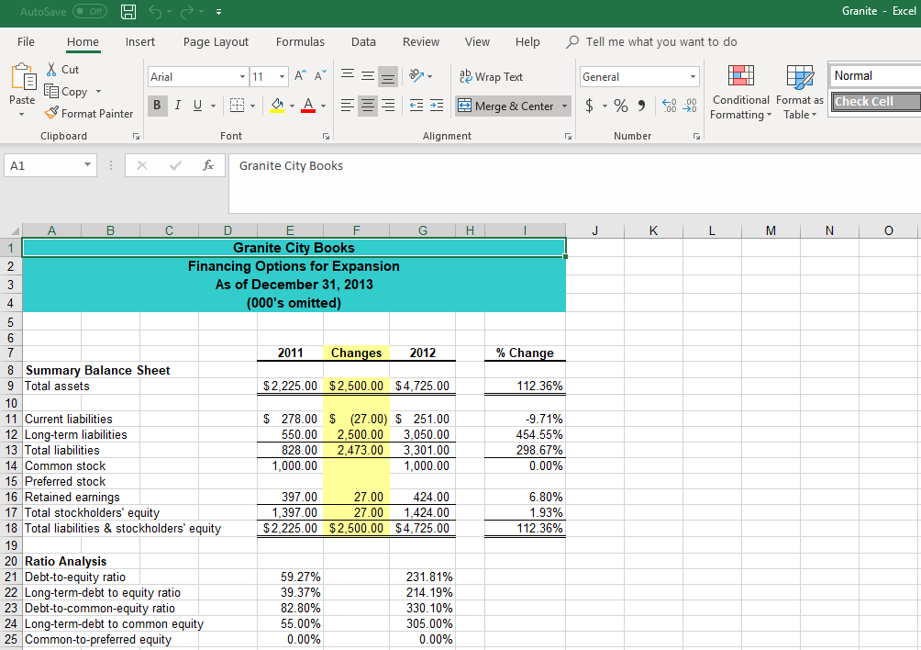The width and height of the screenshot is (921, 650).
Task: Click the Format Painter brush icon
Action: 51,113
